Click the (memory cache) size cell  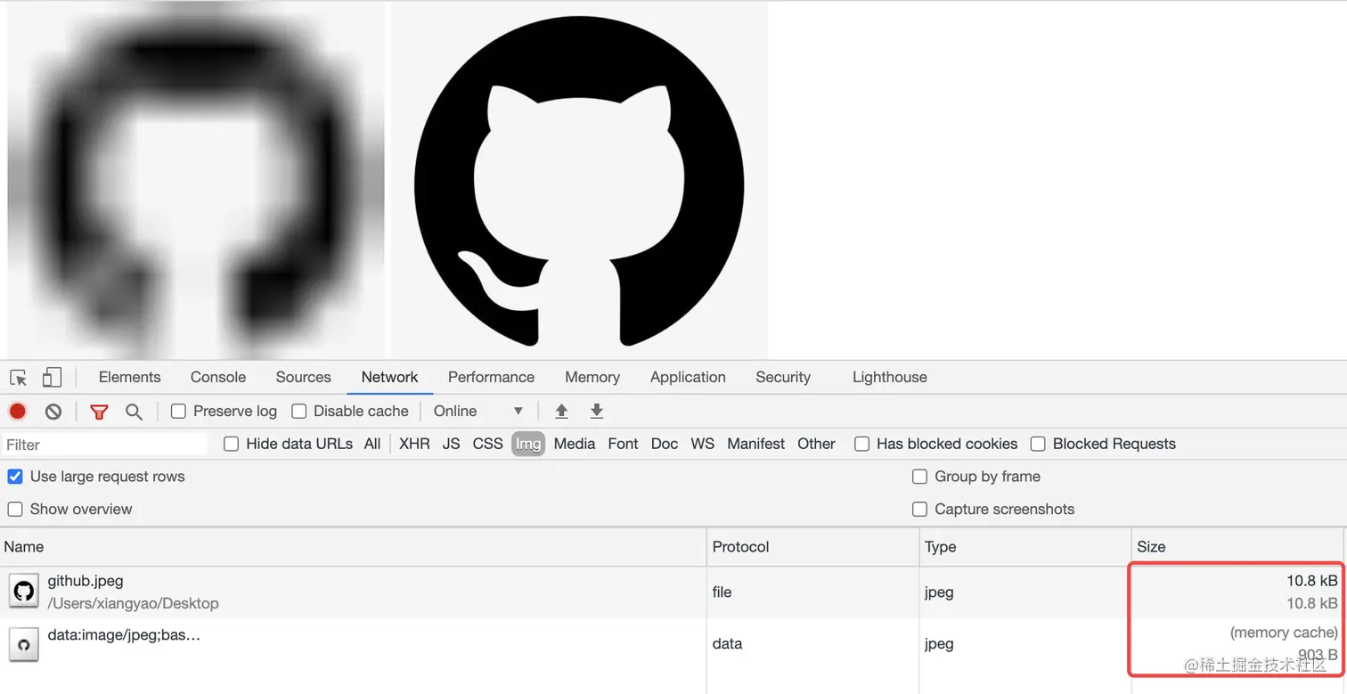point(1284,633)
